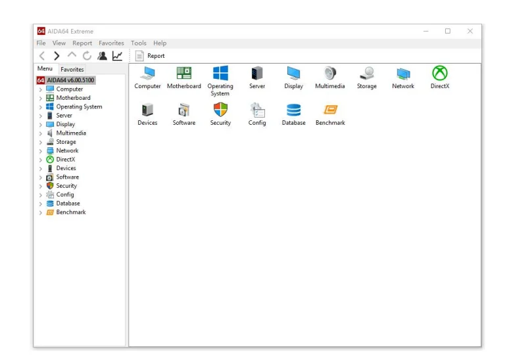The width and height of the screenshot is (530, 364).
Task: Click the line graph toolbar icon
Action: click(117, 56)
